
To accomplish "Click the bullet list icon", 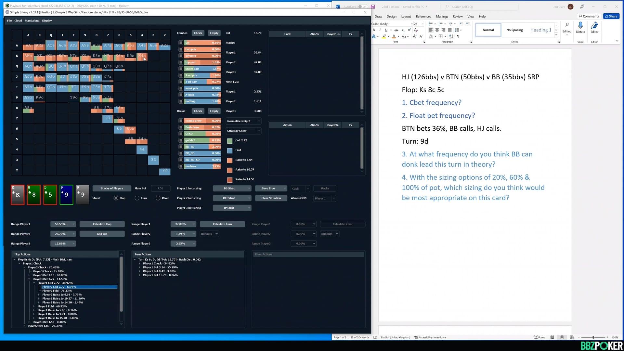I will 431,24.
